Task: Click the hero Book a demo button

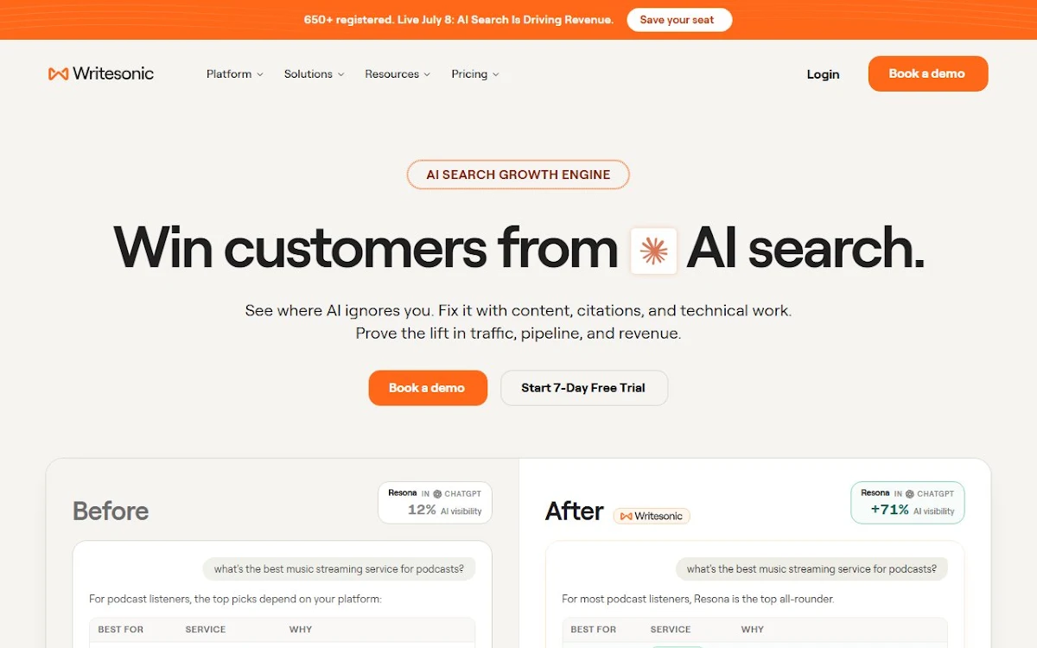Action: coord(428,388)
